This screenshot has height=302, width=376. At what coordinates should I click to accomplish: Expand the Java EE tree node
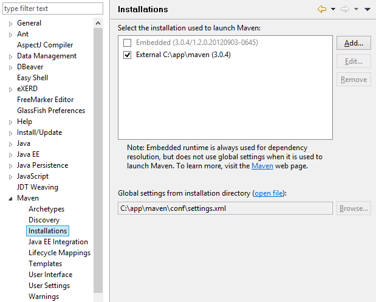pyautogui.click(x=10, y=155)
